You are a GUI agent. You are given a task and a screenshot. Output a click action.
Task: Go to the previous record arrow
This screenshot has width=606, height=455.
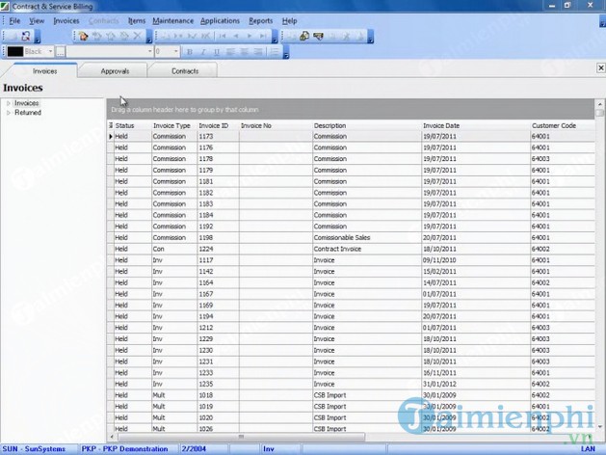[236, 37]
